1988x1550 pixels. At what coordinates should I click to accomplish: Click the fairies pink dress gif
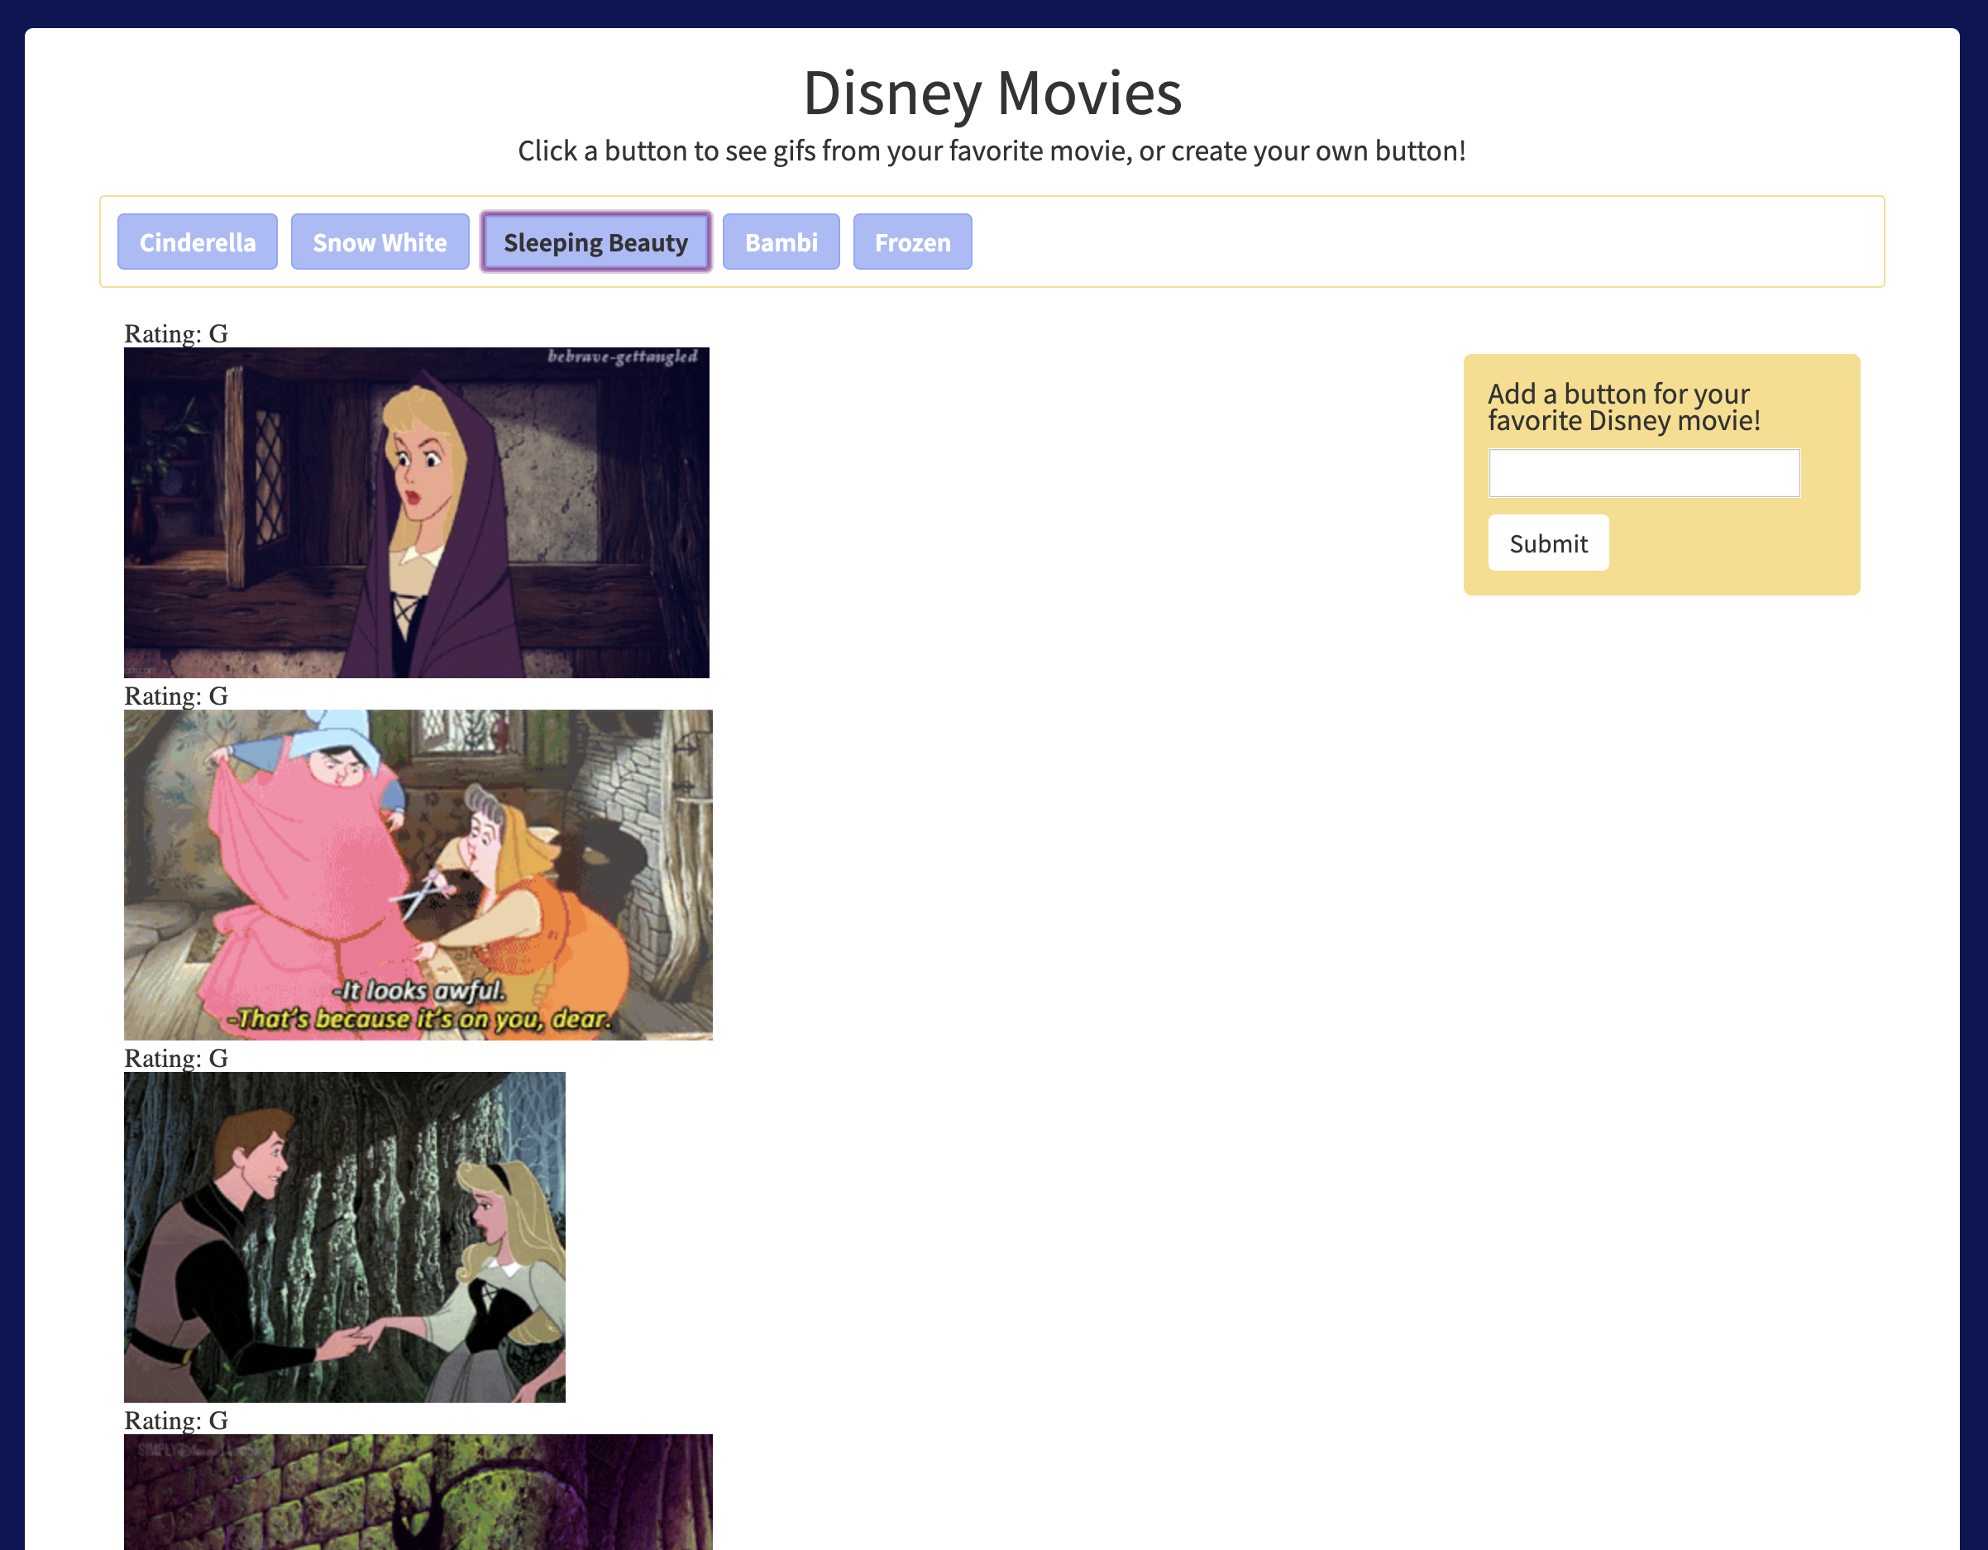[418, 874]
